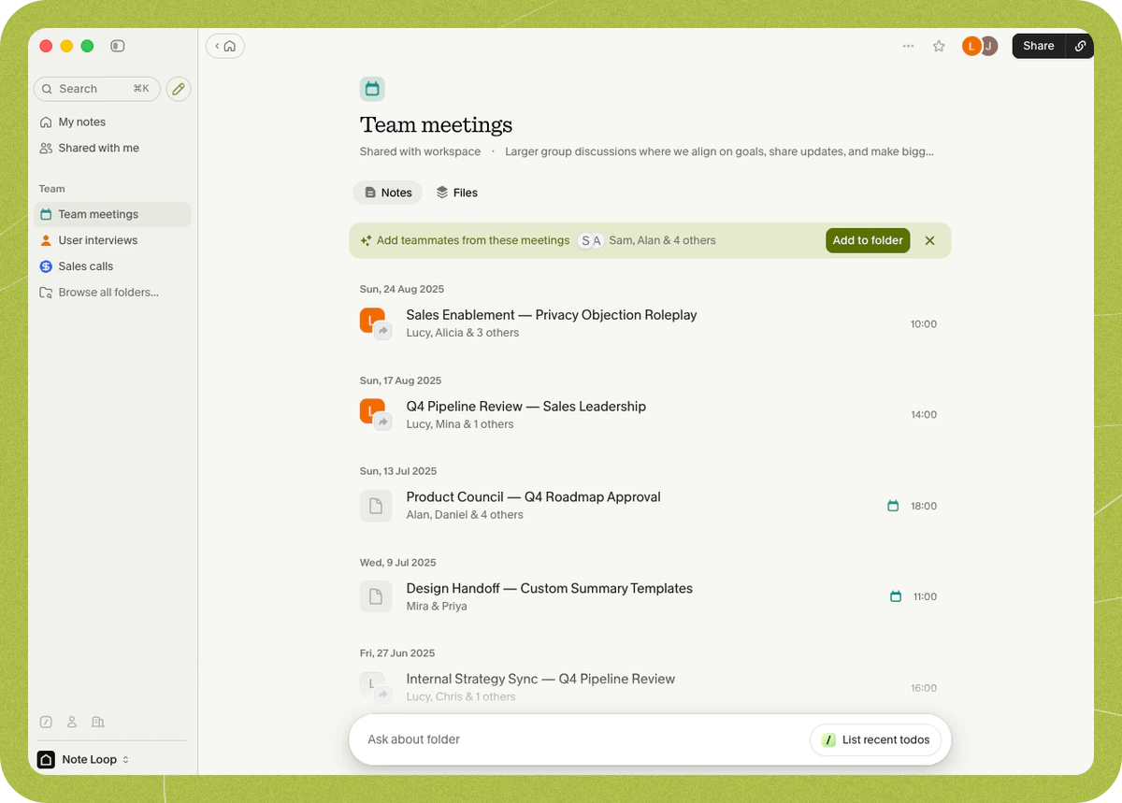This screenshot has height=803, width=1122.
Task: Click the Add teammates from these meetings text
Action: 473,240
